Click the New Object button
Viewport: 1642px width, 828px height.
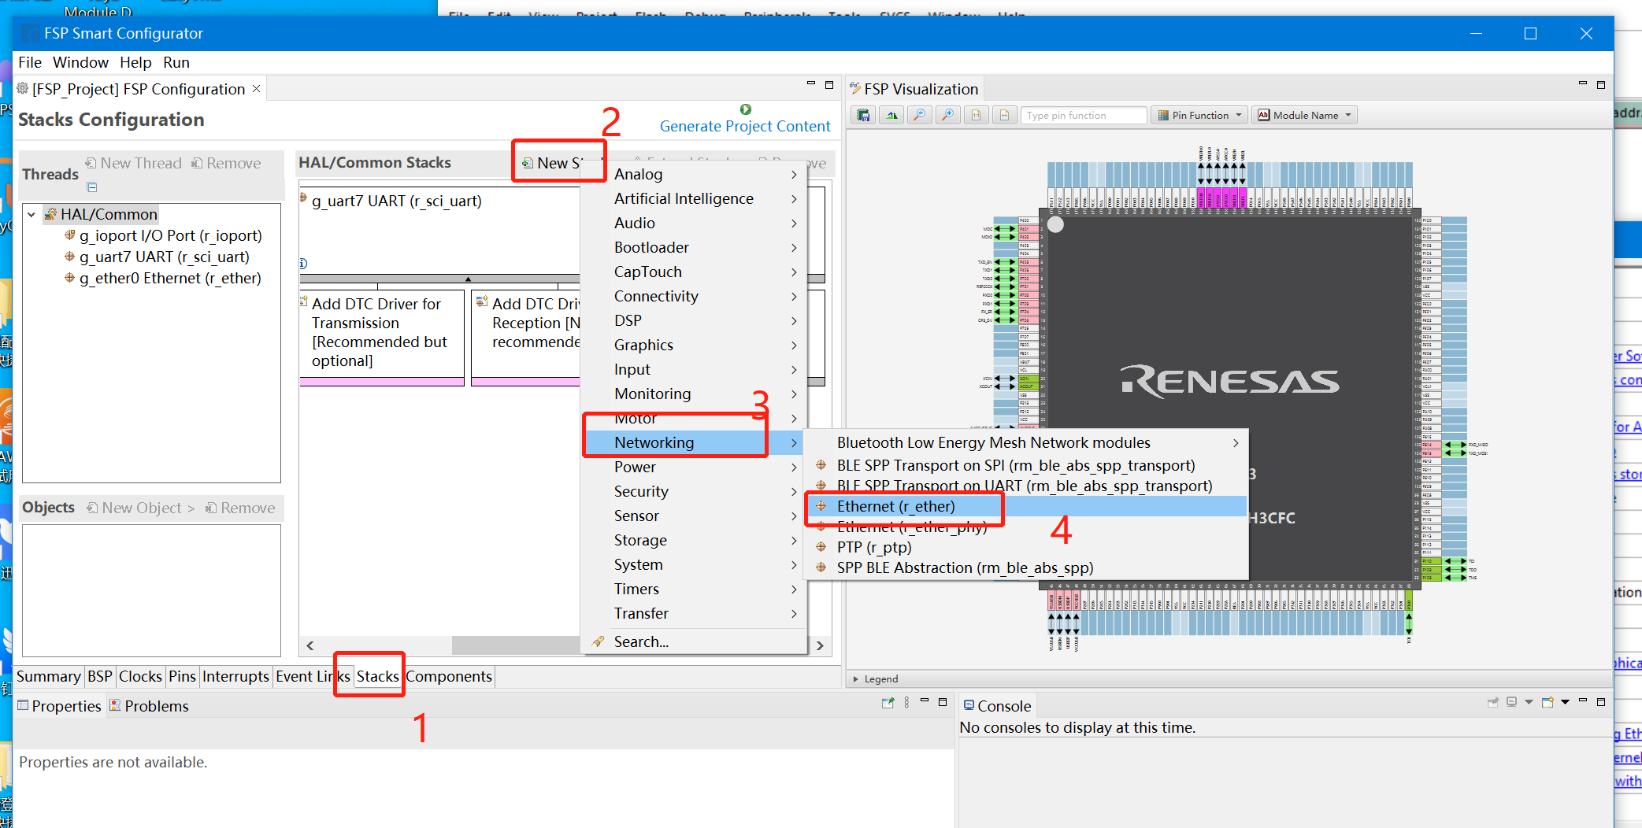(140, 508)
